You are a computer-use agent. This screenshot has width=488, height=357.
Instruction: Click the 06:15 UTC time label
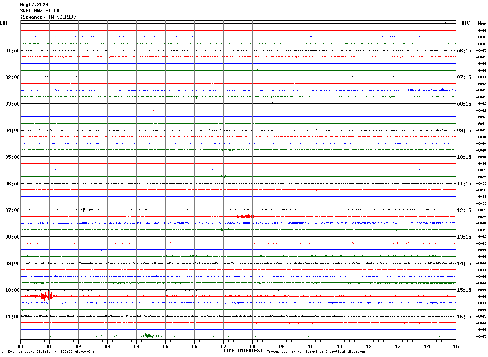464,51
